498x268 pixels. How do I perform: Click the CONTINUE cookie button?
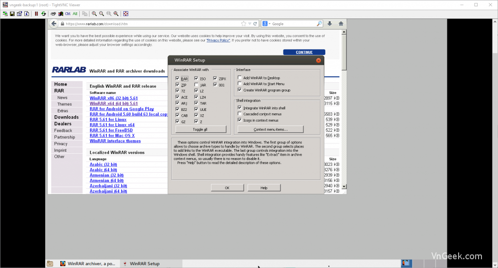(x=304, y=52)
